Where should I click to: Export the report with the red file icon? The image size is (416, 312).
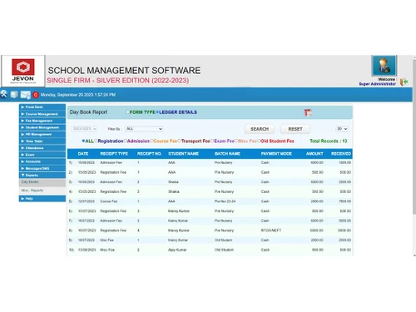(308, 112)
